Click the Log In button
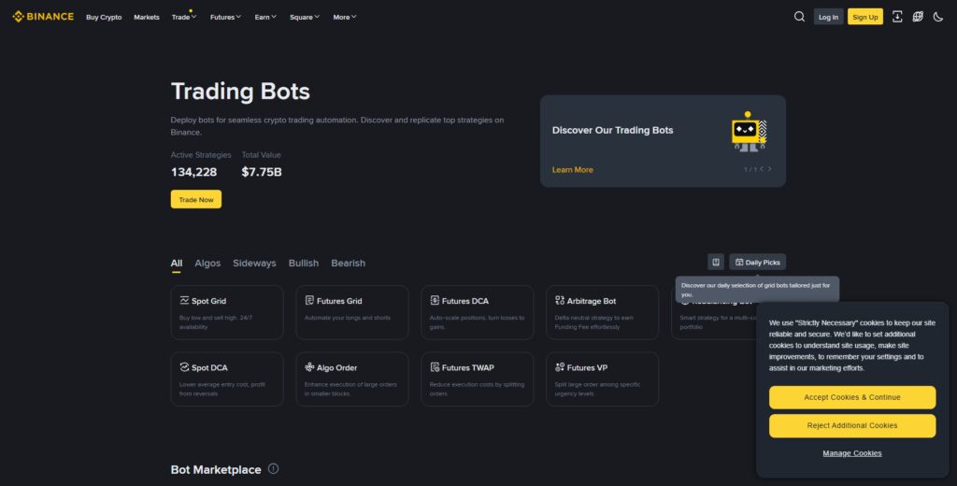957x486 pixels. [x=828, y=17]
